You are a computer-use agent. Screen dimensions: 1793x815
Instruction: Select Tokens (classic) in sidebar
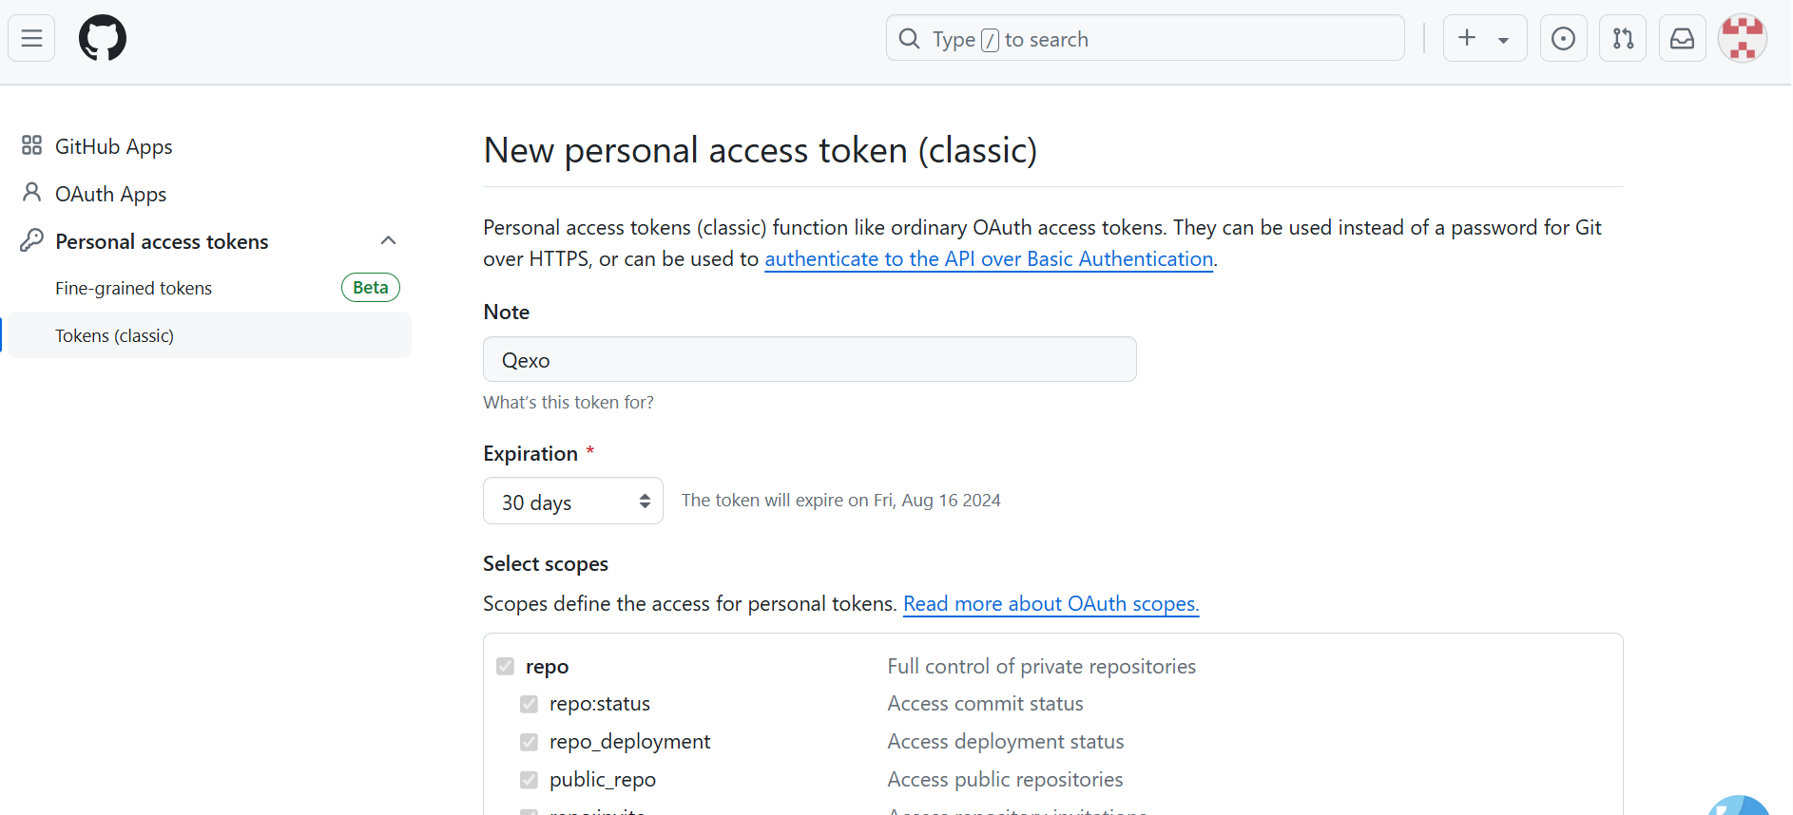[x=115, y=336]
